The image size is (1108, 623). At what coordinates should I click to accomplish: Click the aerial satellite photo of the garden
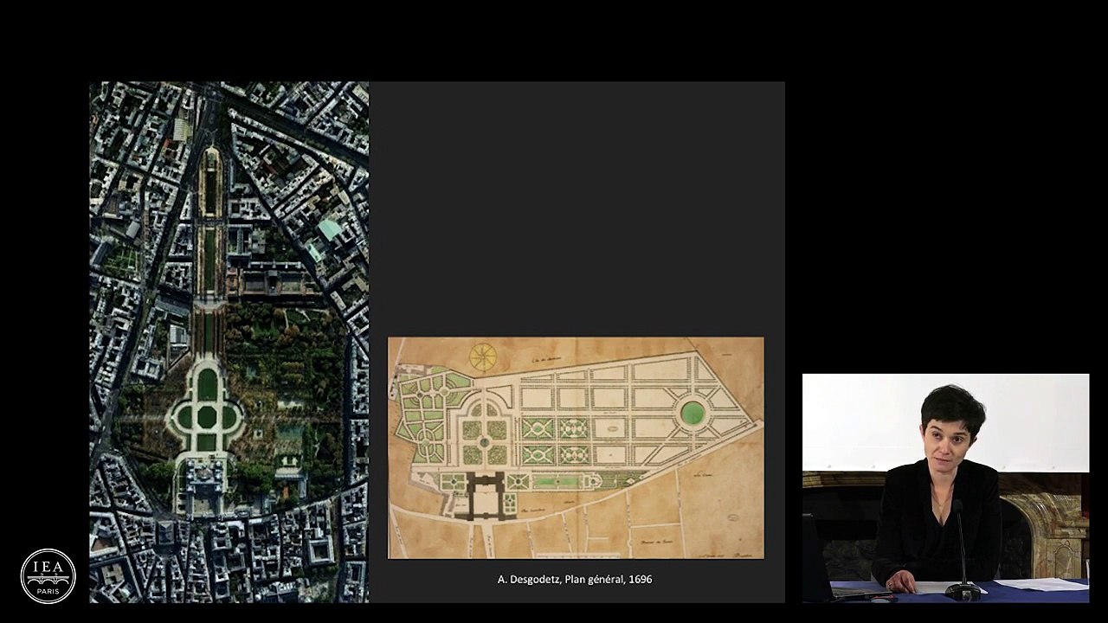pos(229,342)
